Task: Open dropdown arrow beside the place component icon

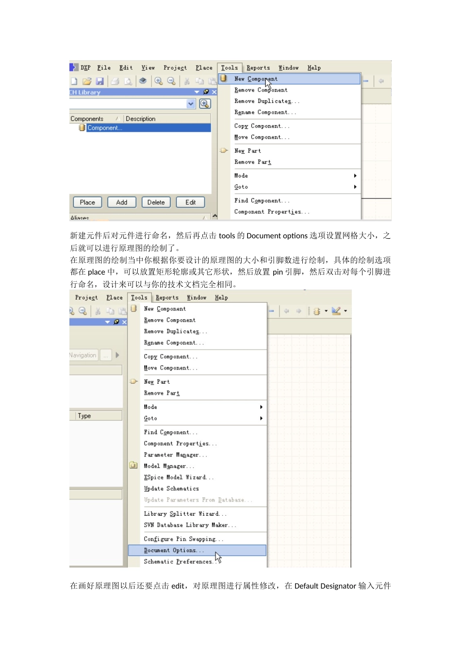Action: click(326, 311)
